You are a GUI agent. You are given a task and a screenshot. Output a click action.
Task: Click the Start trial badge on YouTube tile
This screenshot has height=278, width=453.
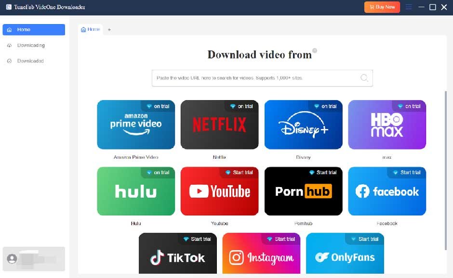(239, 173)
